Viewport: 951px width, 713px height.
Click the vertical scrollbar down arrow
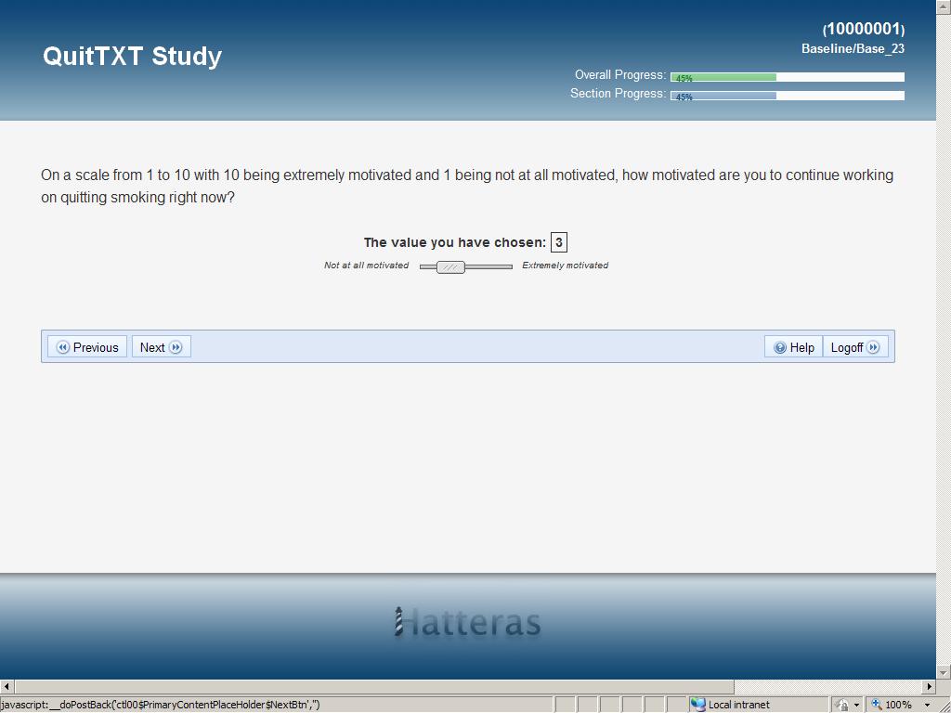944,672
